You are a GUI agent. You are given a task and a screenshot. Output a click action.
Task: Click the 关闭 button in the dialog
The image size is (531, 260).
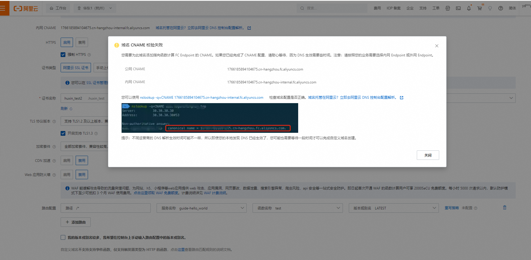tap(428, 155)
